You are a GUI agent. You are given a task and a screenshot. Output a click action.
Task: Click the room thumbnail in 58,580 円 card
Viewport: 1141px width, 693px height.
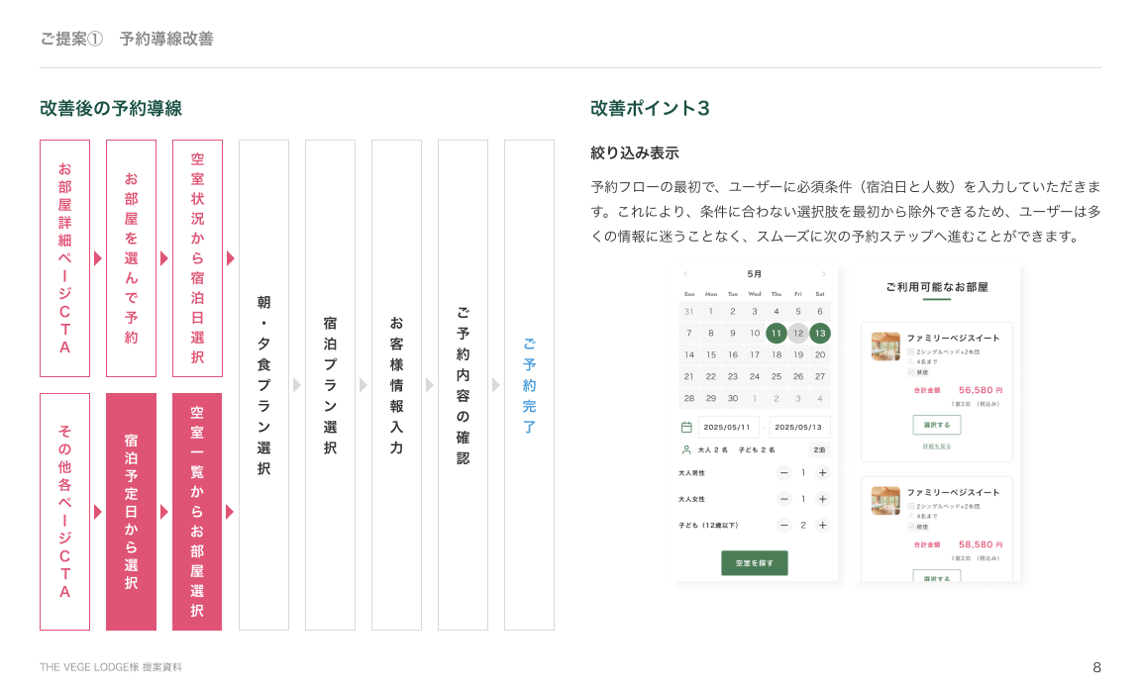click(x=885, y=500)
